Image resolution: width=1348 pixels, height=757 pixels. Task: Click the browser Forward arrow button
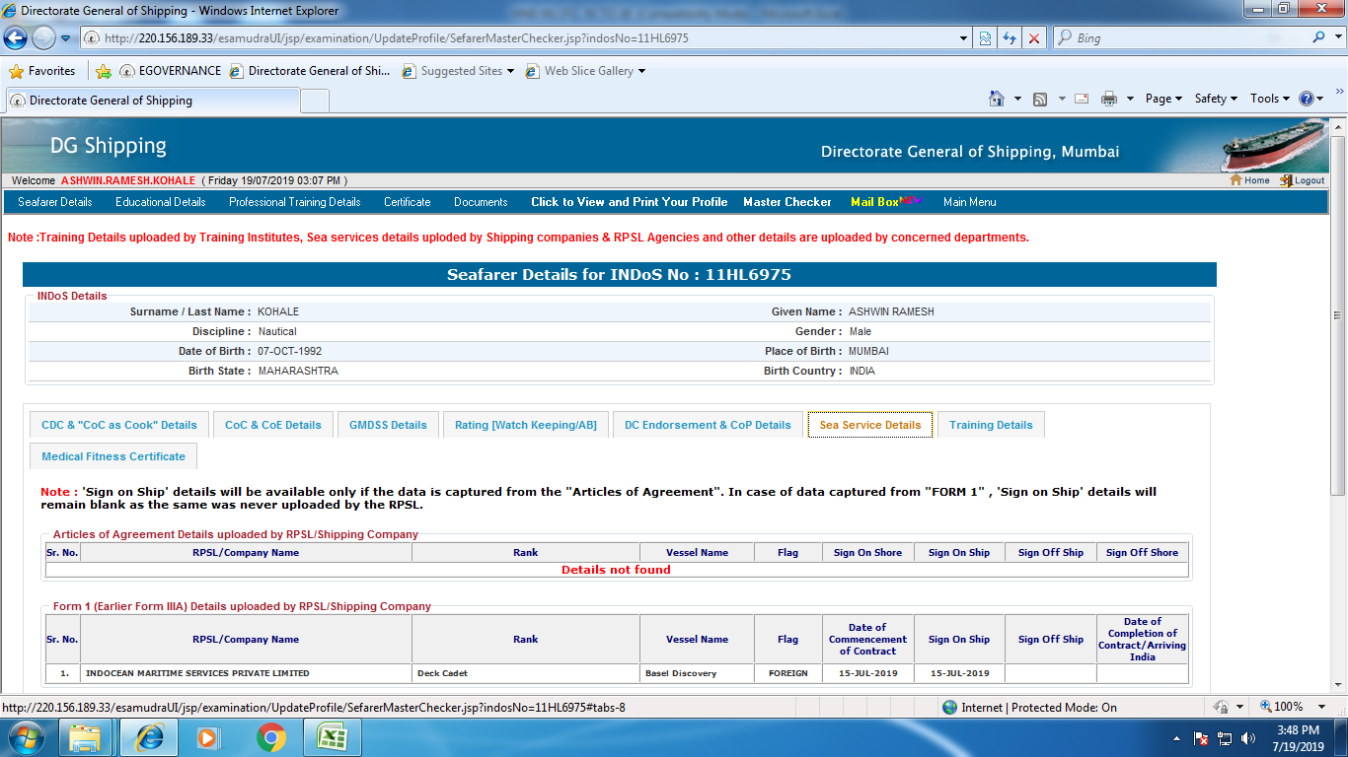click(43, 38)
